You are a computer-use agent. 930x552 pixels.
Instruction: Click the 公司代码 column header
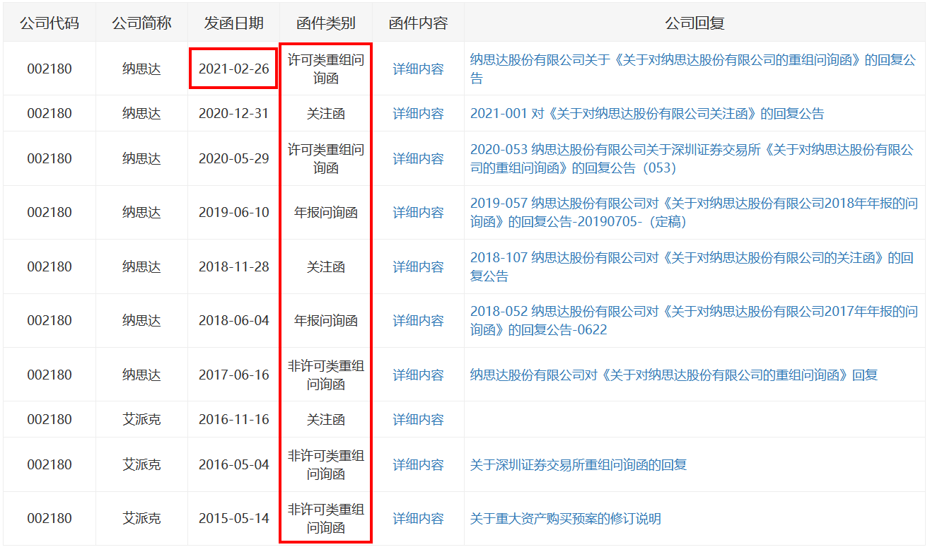(50, 23)
